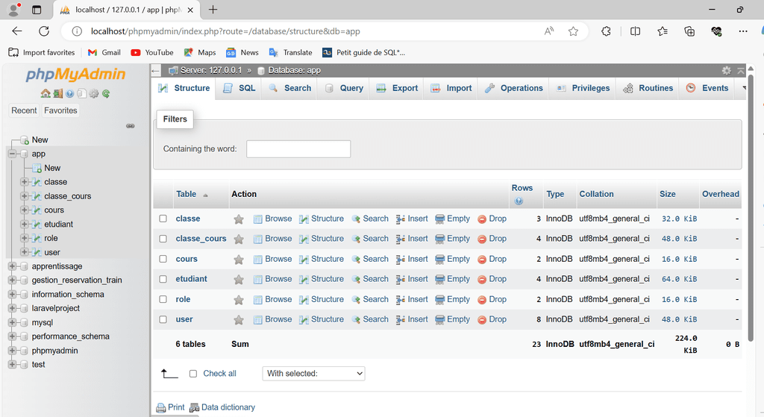The height and width of the screenshot is (417, 764).
Task: Click the Recent button in sidebar
Action: (x=24, y=110)
